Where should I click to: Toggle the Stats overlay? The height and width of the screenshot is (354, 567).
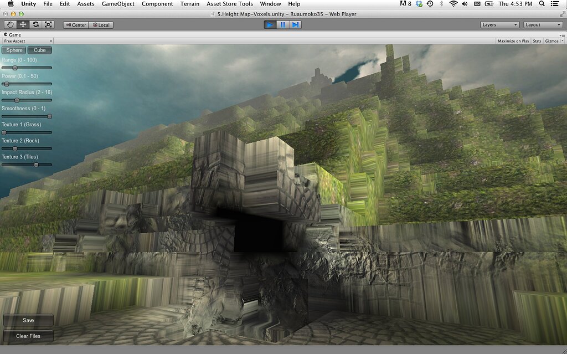pos(536,40)
